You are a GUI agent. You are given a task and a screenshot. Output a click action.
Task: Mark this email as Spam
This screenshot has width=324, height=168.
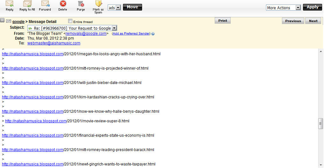98,4
